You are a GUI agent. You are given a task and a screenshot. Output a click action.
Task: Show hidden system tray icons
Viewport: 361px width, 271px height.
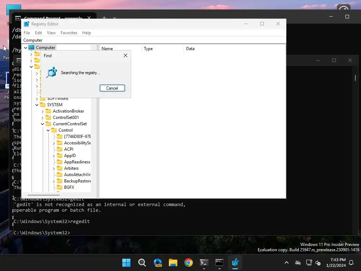coord(287,263)
